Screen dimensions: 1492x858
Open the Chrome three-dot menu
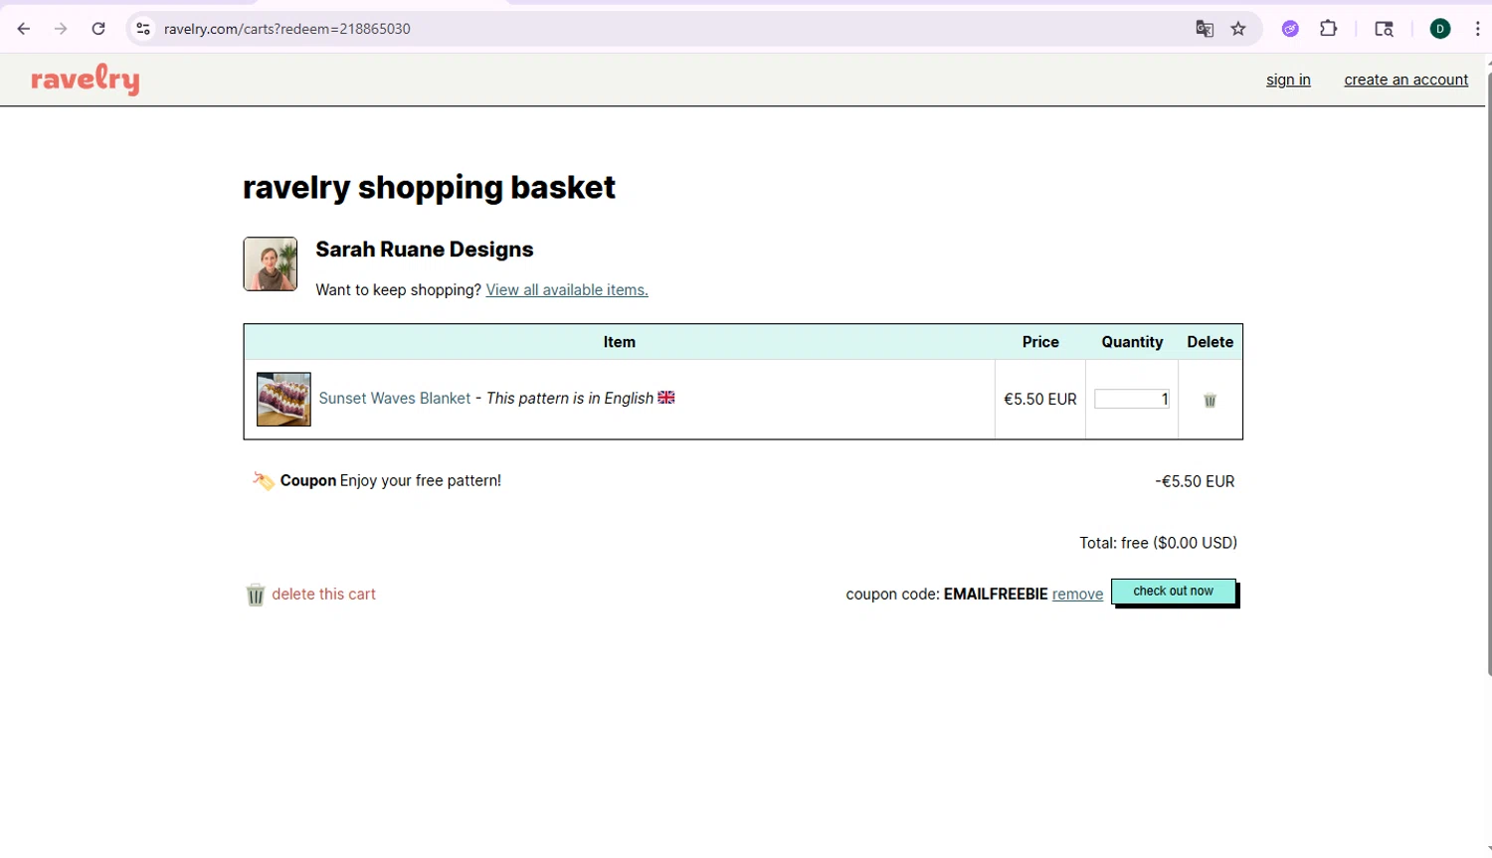(x=1478, y=29)
